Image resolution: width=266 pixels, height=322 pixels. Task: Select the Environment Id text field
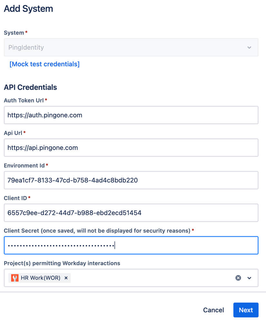tap(131, 180)
